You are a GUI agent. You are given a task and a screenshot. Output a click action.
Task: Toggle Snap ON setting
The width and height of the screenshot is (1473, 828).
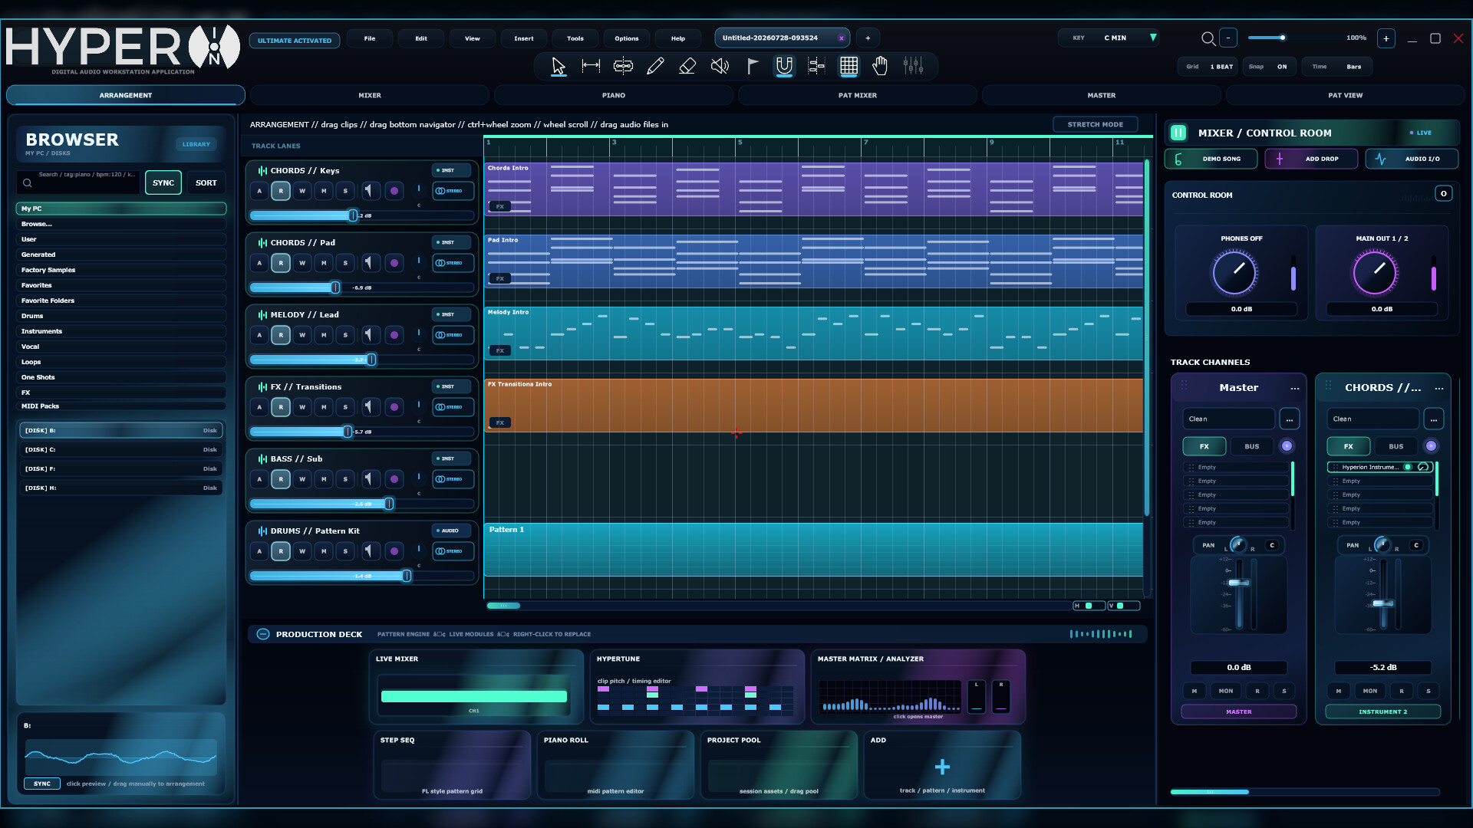point(1268,67)
